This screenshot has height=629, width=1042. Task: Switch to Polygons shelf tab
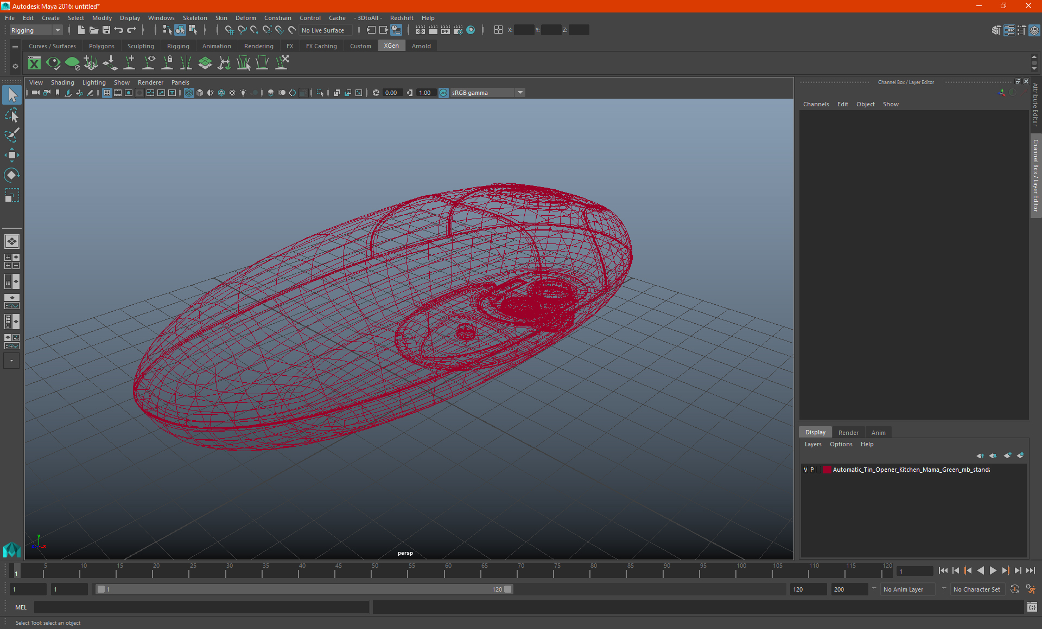pyautogui.click(x=101, y=46)
